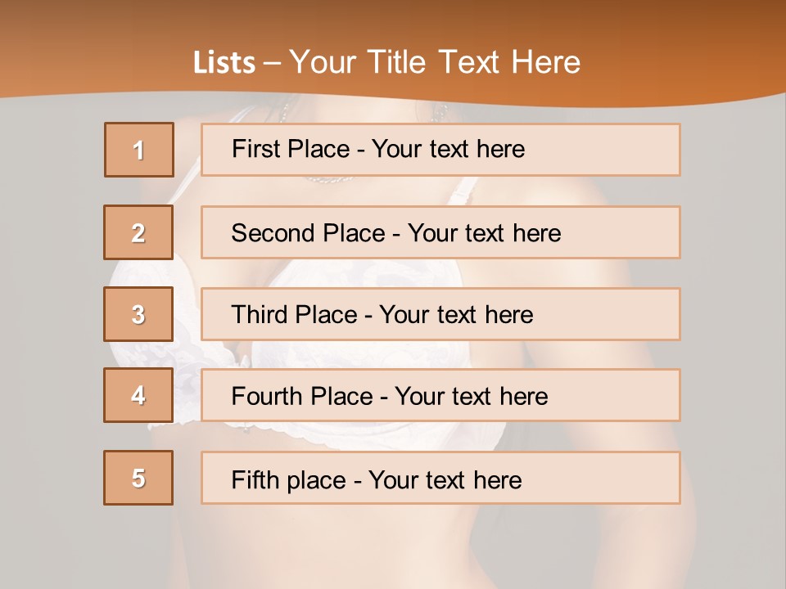Image resolution: width=786 pixels, height=589 pixels.
Task: Pick the number 4 box
Action: (139, 395)
